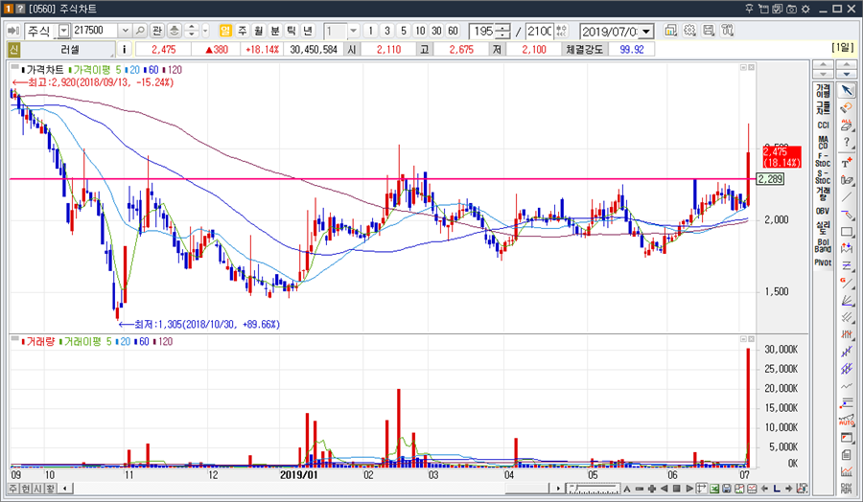Click the stop square playback icon
Screen dimensions: 863x502
point(677,489)
